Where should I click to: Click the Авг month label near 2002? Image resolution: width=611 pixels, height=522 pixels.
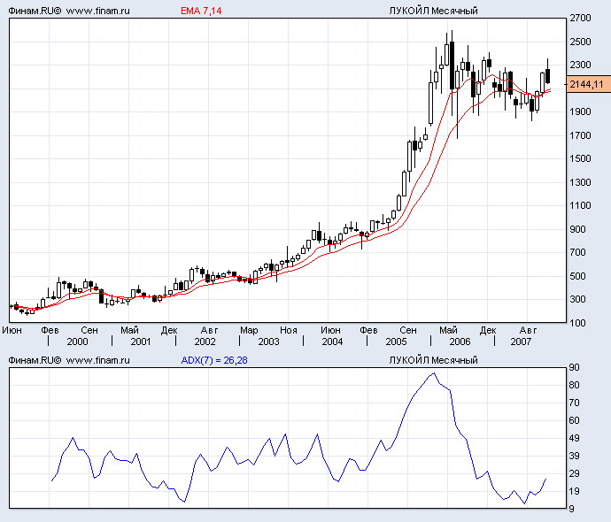pos(209,330)
